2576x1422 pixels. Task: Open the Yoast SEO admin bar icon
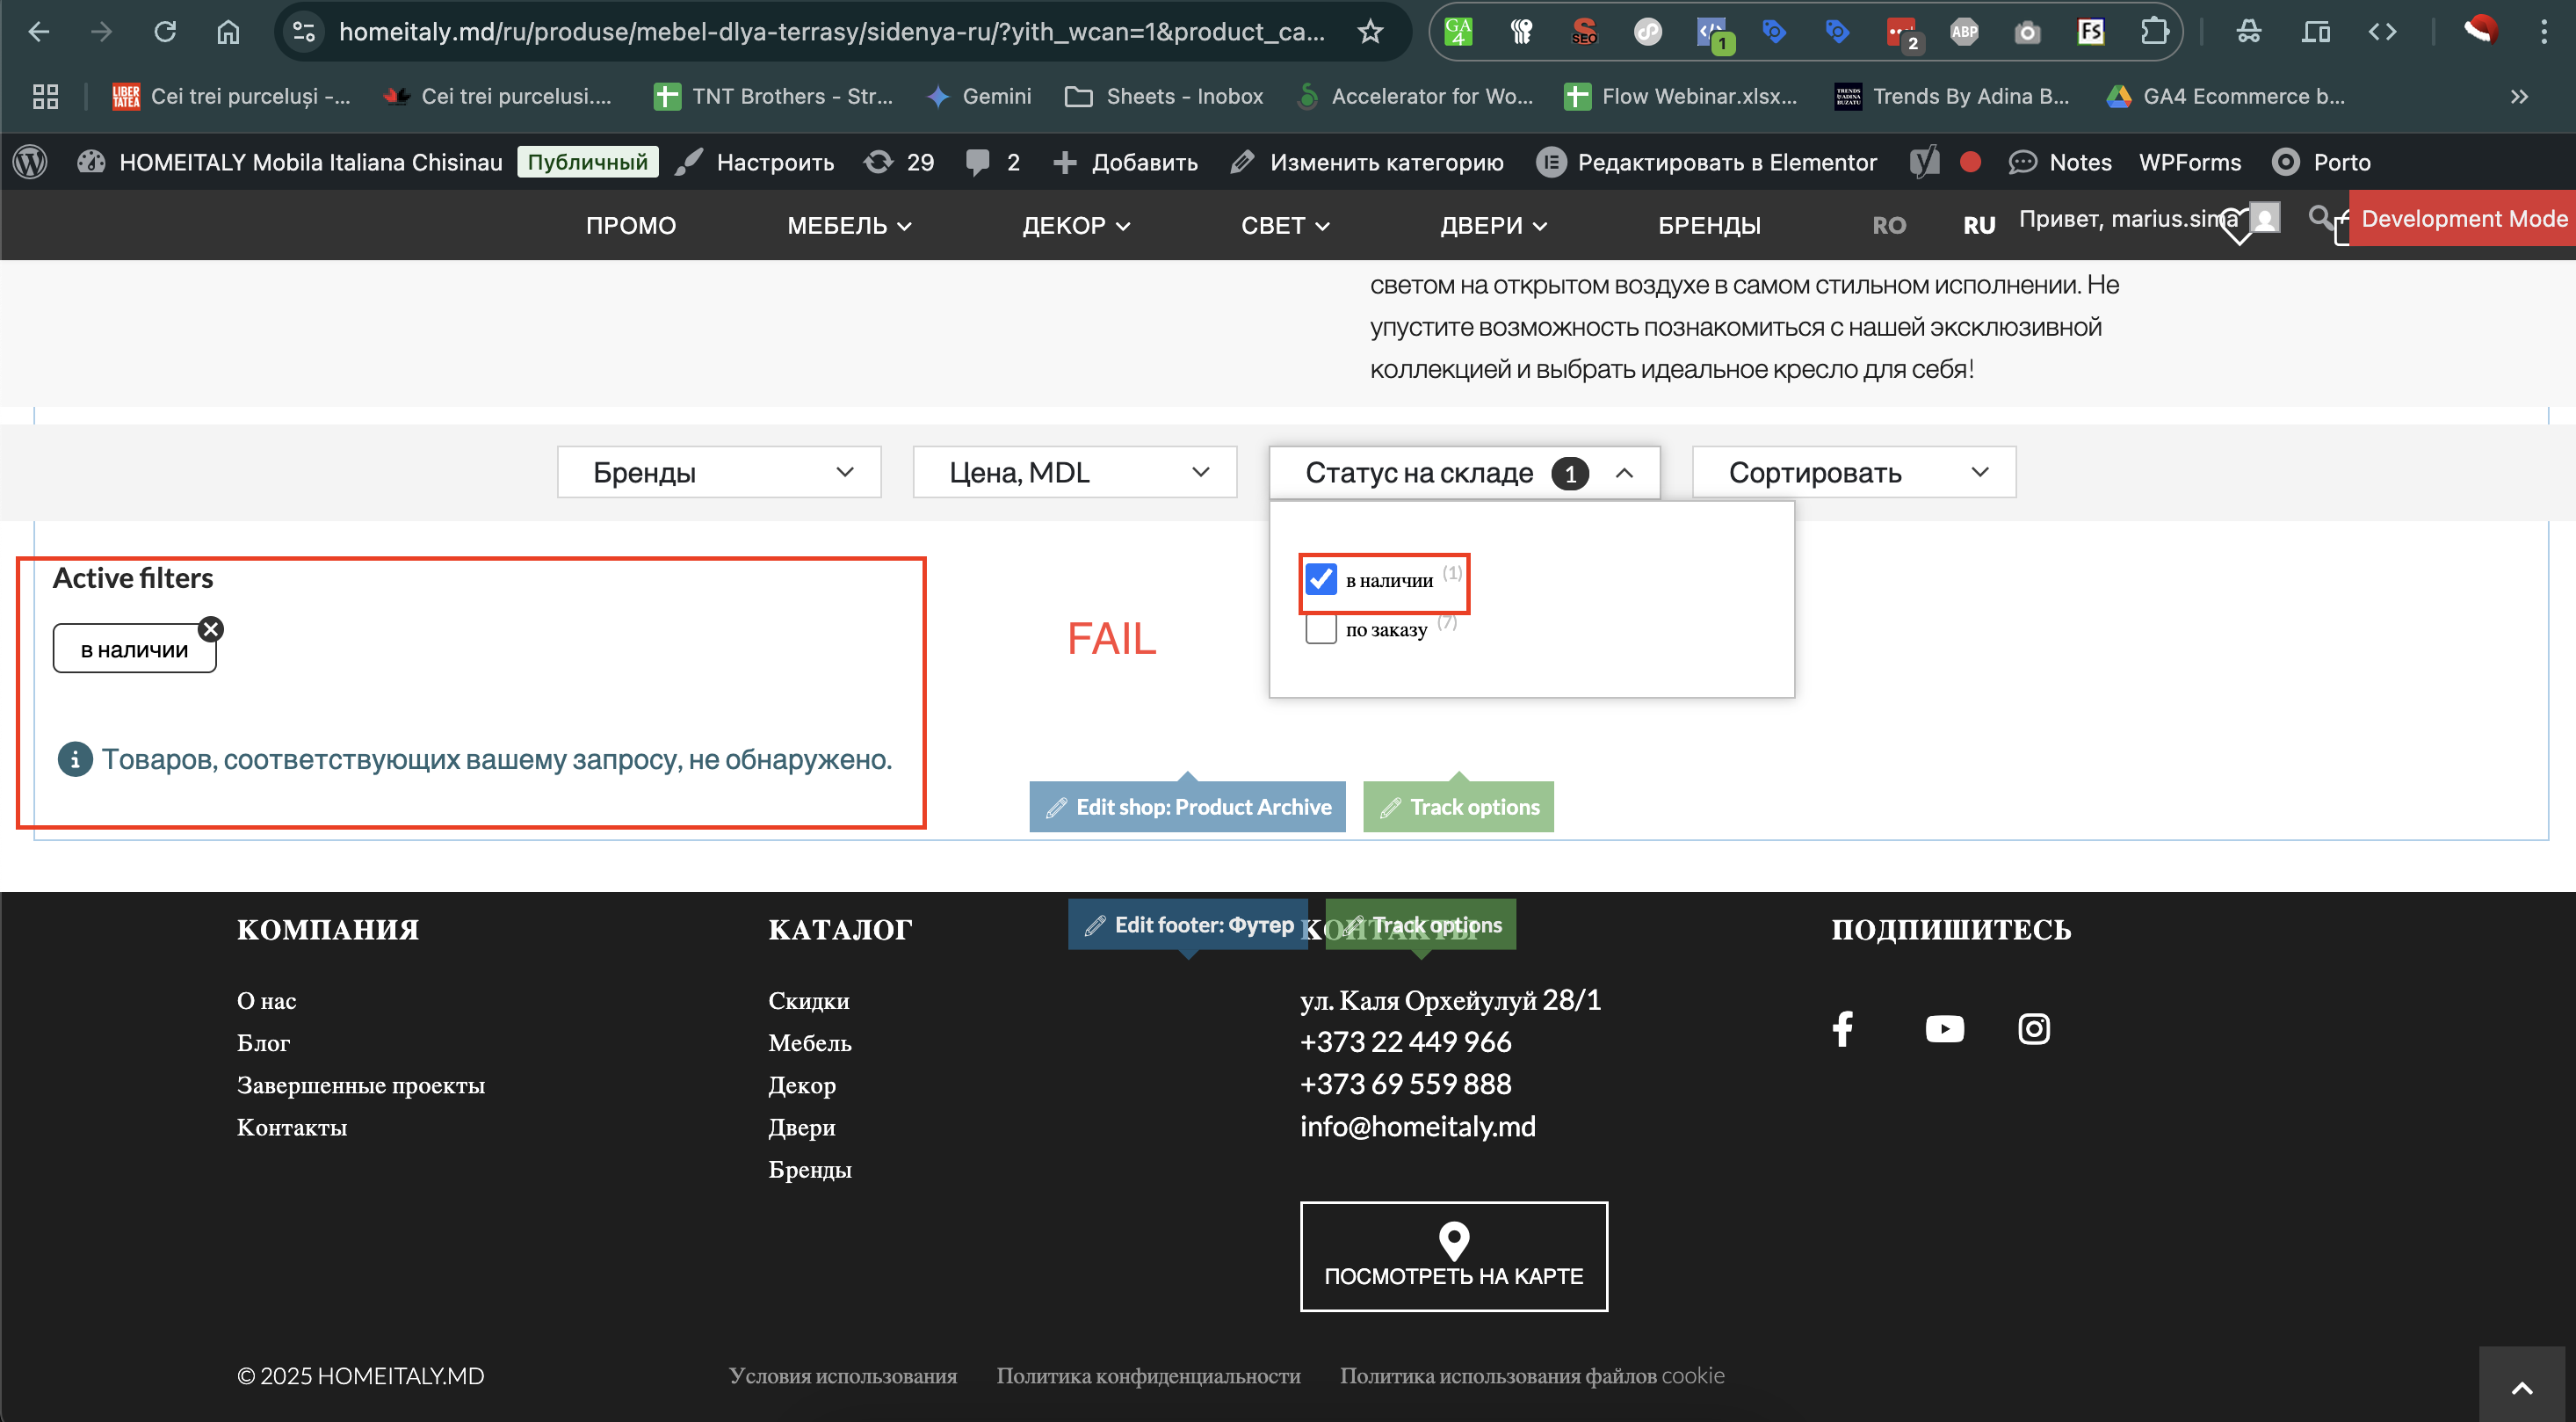click(1924, 162)
